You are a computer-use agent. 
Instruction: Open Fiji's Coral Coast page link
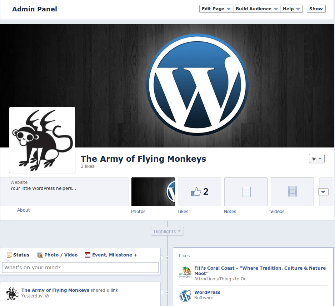click(x=260, y=271)
